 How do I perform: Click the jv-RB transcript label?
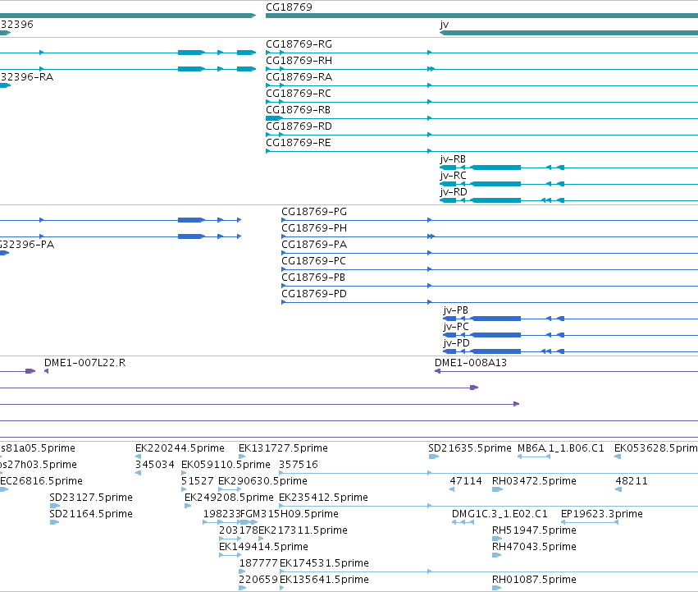tap(453, 159)
